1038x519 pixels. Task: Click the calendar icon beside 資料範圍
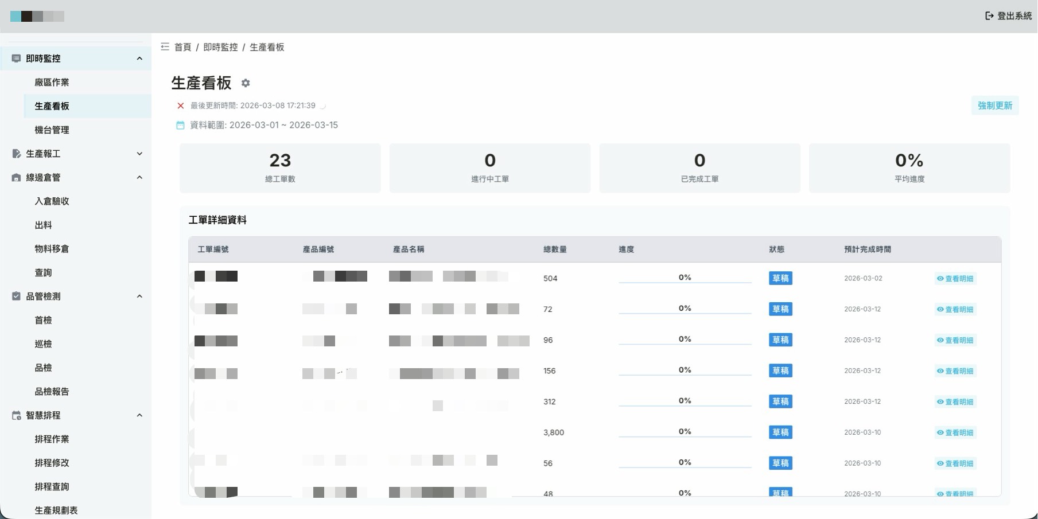click(180, 125)
